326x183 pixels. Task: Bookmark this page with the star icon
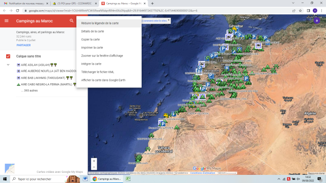tap(300, 11)
